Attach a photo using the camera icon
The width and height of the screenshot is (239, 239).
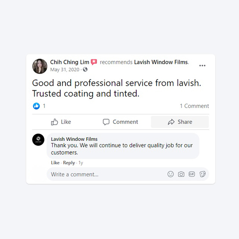[181, 174]
